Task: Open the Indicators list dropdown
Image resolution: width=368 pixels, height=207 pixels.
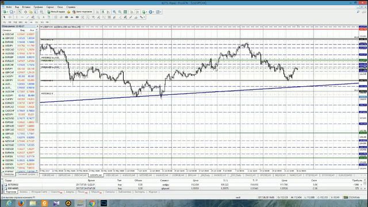Action: (x=144, y=11)
